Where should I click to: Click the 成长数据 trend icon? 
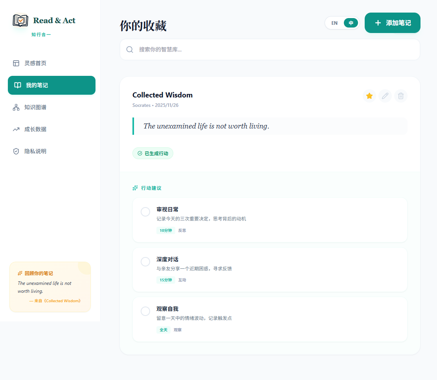coord(16,129)
